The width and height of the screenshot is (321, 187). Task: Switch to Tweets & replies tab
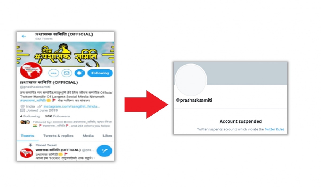point(58,136)
